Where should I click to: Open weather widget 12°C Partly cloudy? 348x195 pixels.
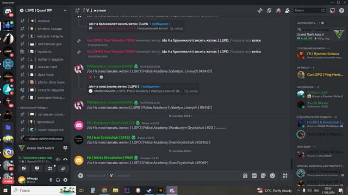click(274, 190)
